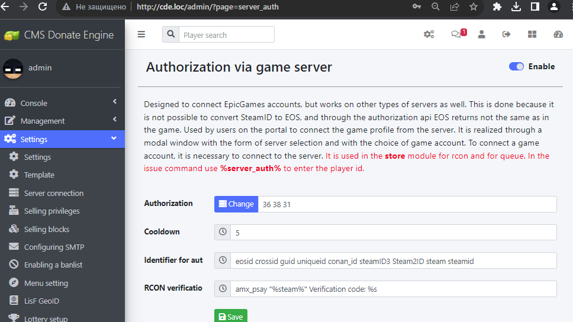Click the magnifier search icon
The height and width of the screenshot is (322, 573).
click(x=171, y=34)
